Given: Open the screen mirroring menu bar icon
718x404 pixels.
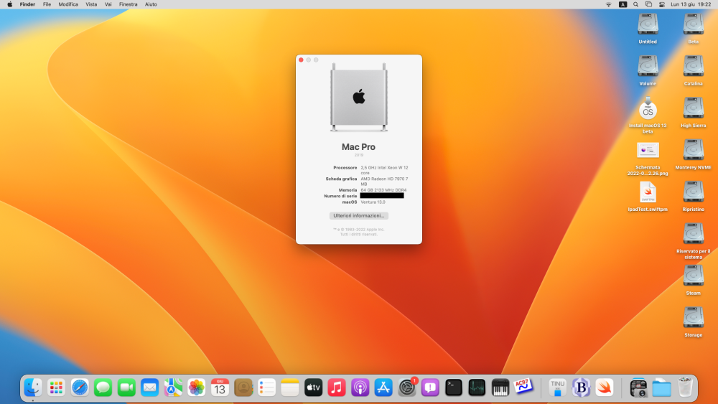Looking at the screenshot, I should click(x=649, y=4).
